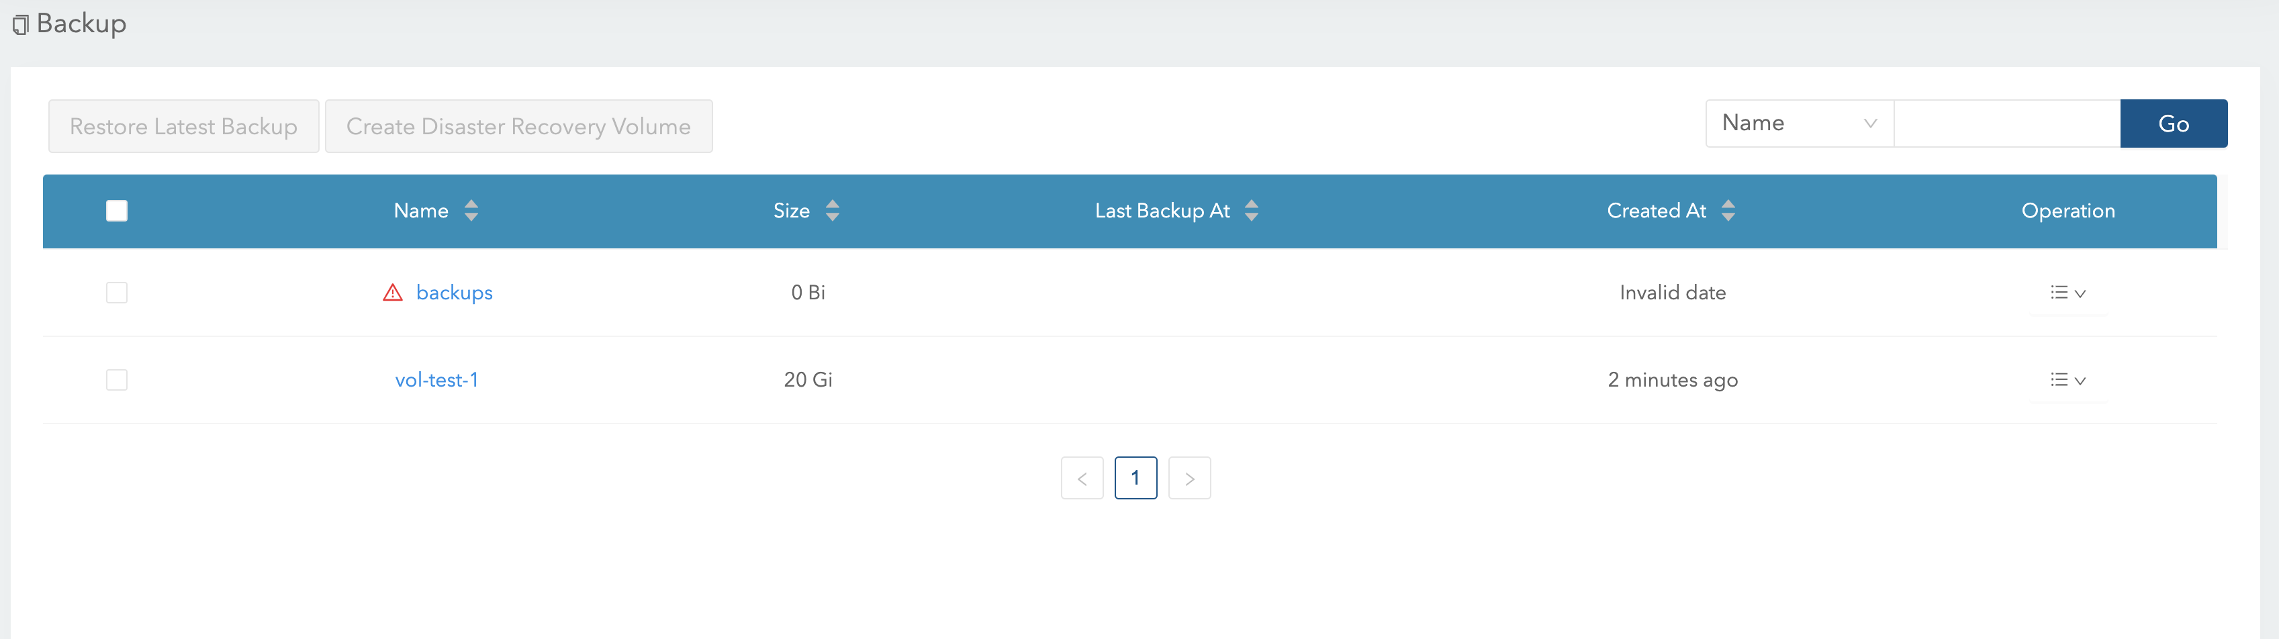Go to the next page
Image resolution: width=2279 pixels, height=639 pixels.
coord(1189,477)
